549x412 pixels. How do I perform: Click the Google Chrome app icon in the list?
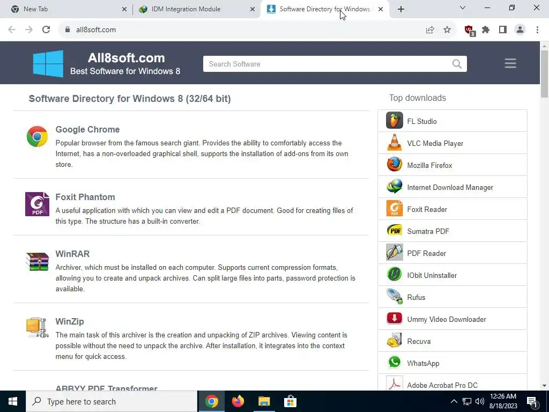point(37,136)
